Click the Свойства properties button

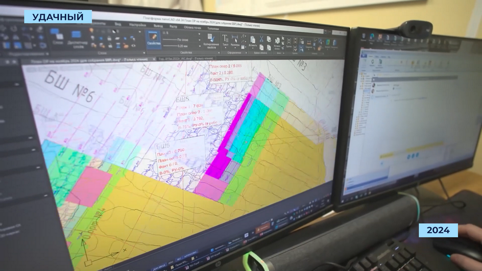[x=153, y=39]
